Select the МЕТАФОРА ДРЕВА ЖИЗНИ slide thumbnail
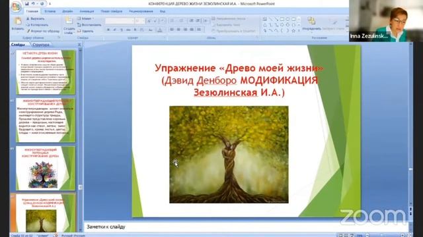423x237 pixels. (x=46, y=72)
